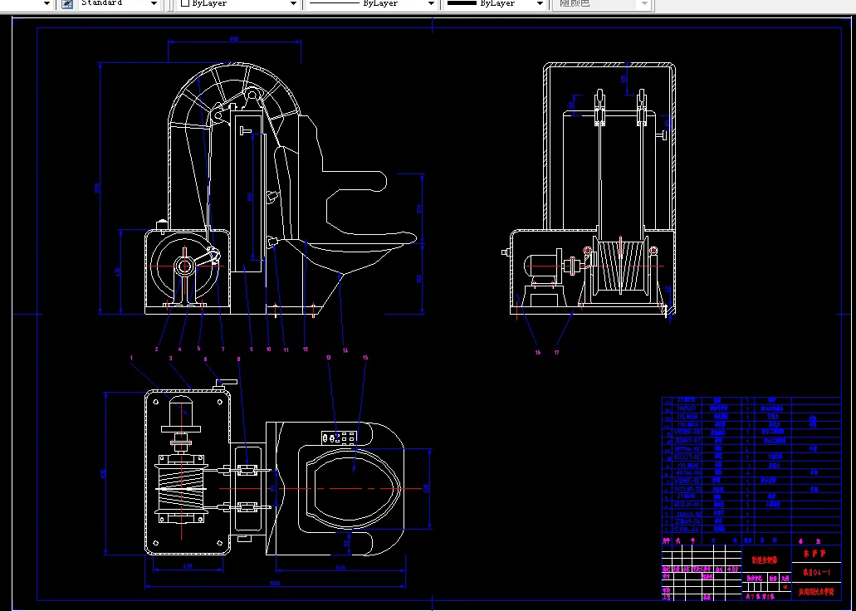Select the motor in the section view
856x611 pixels.
point(542,267)
